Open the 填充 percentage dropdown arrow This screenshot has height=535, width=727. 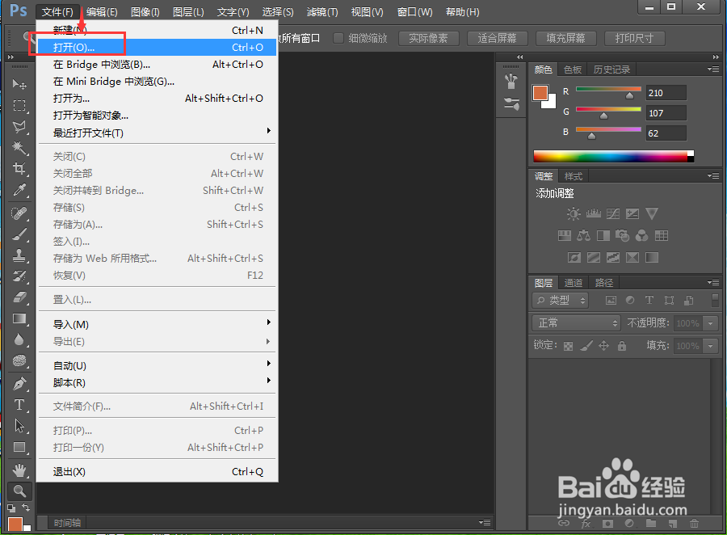[x=710, y=346]
